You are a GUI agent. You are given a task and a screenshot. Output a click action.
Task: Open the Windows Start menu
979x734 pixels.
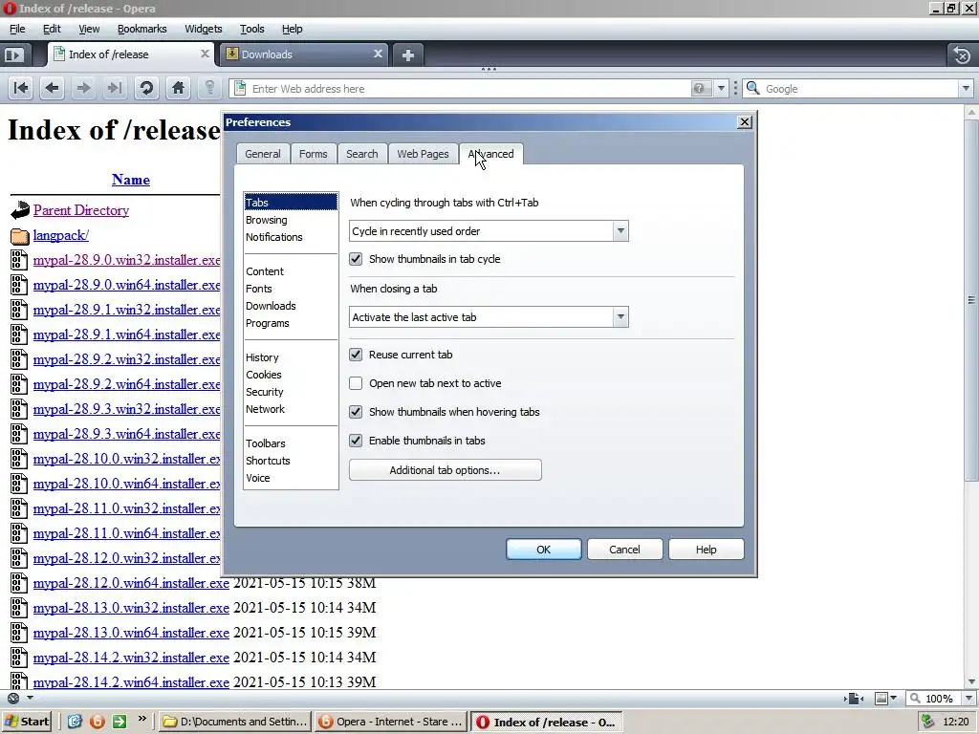point(26,722)
